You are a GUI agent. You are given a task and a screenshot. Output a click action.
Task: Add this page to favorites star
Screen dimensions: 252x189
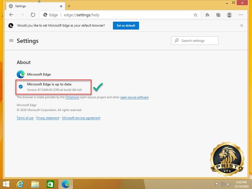coord(196,15)
